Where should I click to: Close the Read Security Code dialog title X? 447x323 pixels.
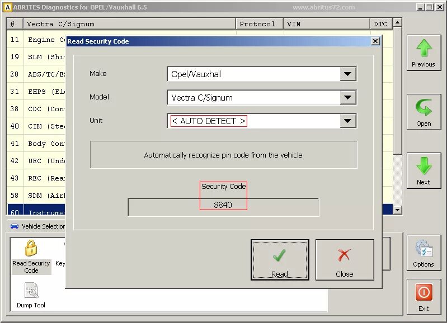(375, 41)
